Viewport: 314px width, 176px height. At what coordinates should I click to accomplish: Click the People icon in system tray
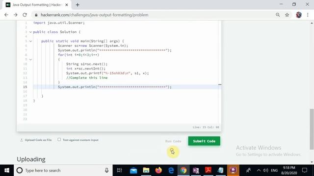(x=249, y=171)
